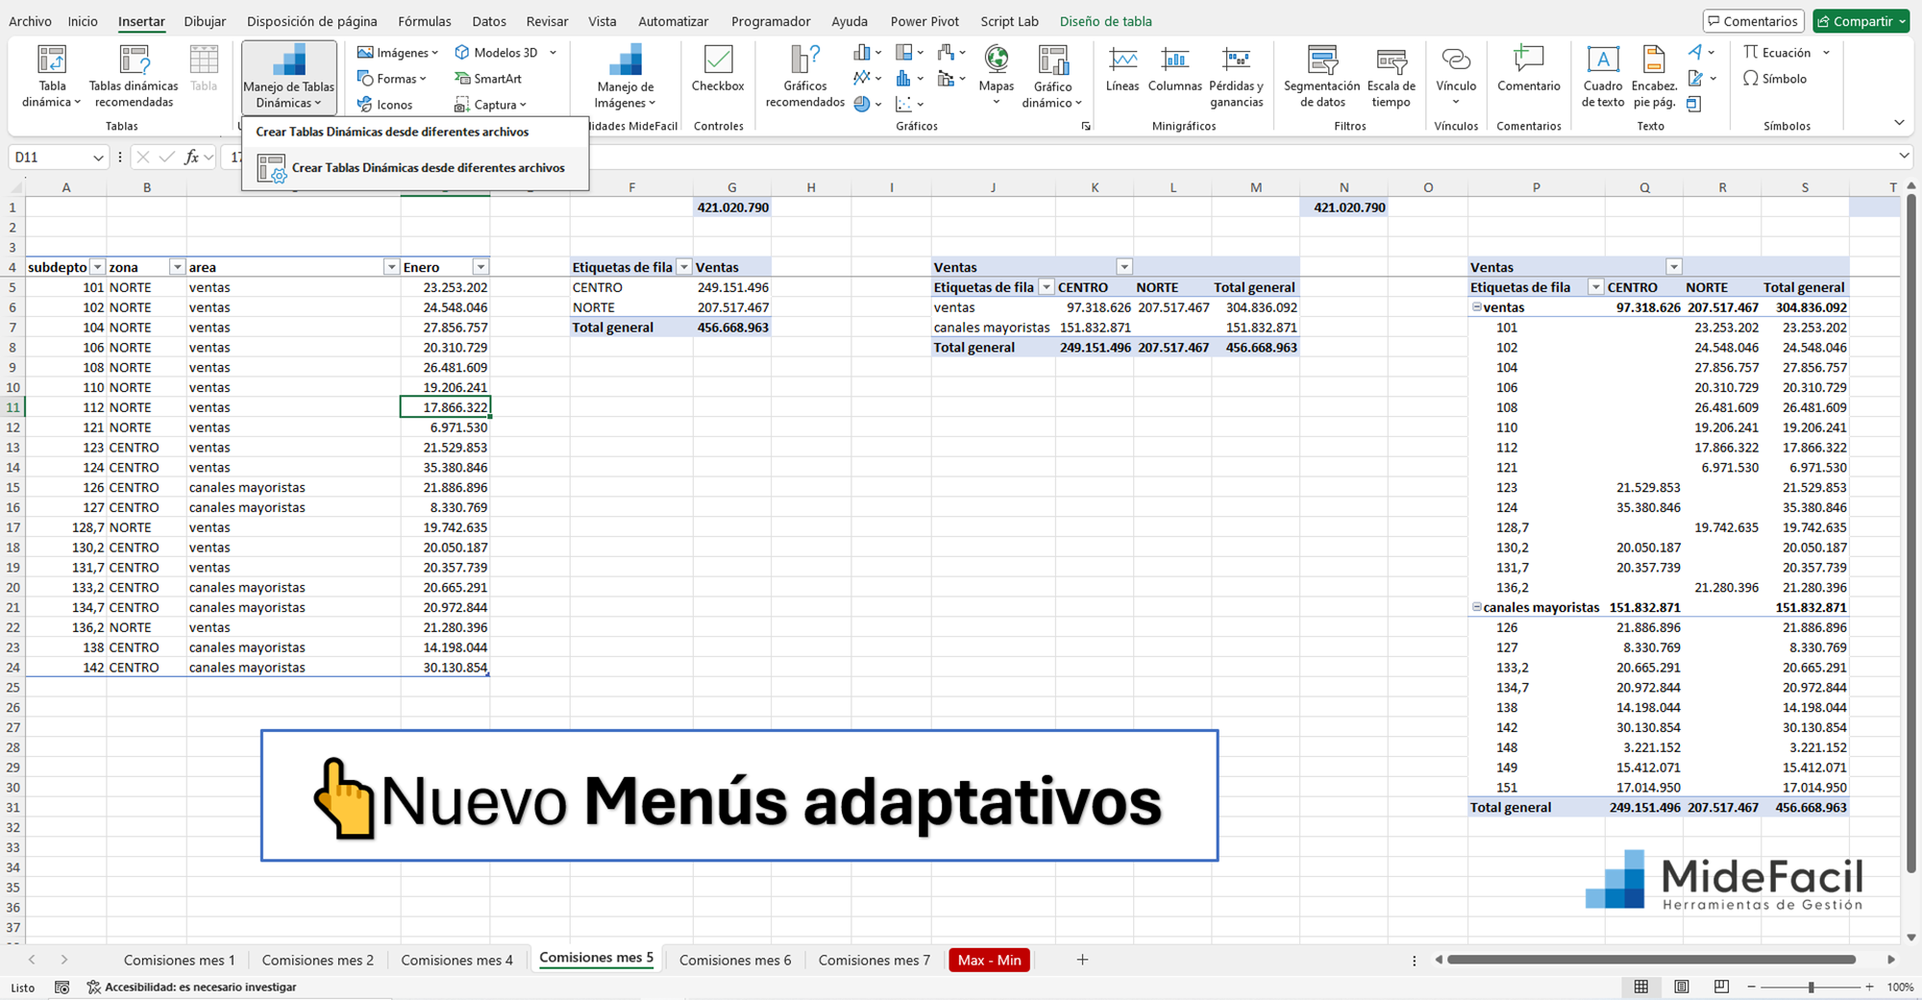Open the subdepto column filter dropdown
This screenshot has width=1922, height=1000.
97,267
